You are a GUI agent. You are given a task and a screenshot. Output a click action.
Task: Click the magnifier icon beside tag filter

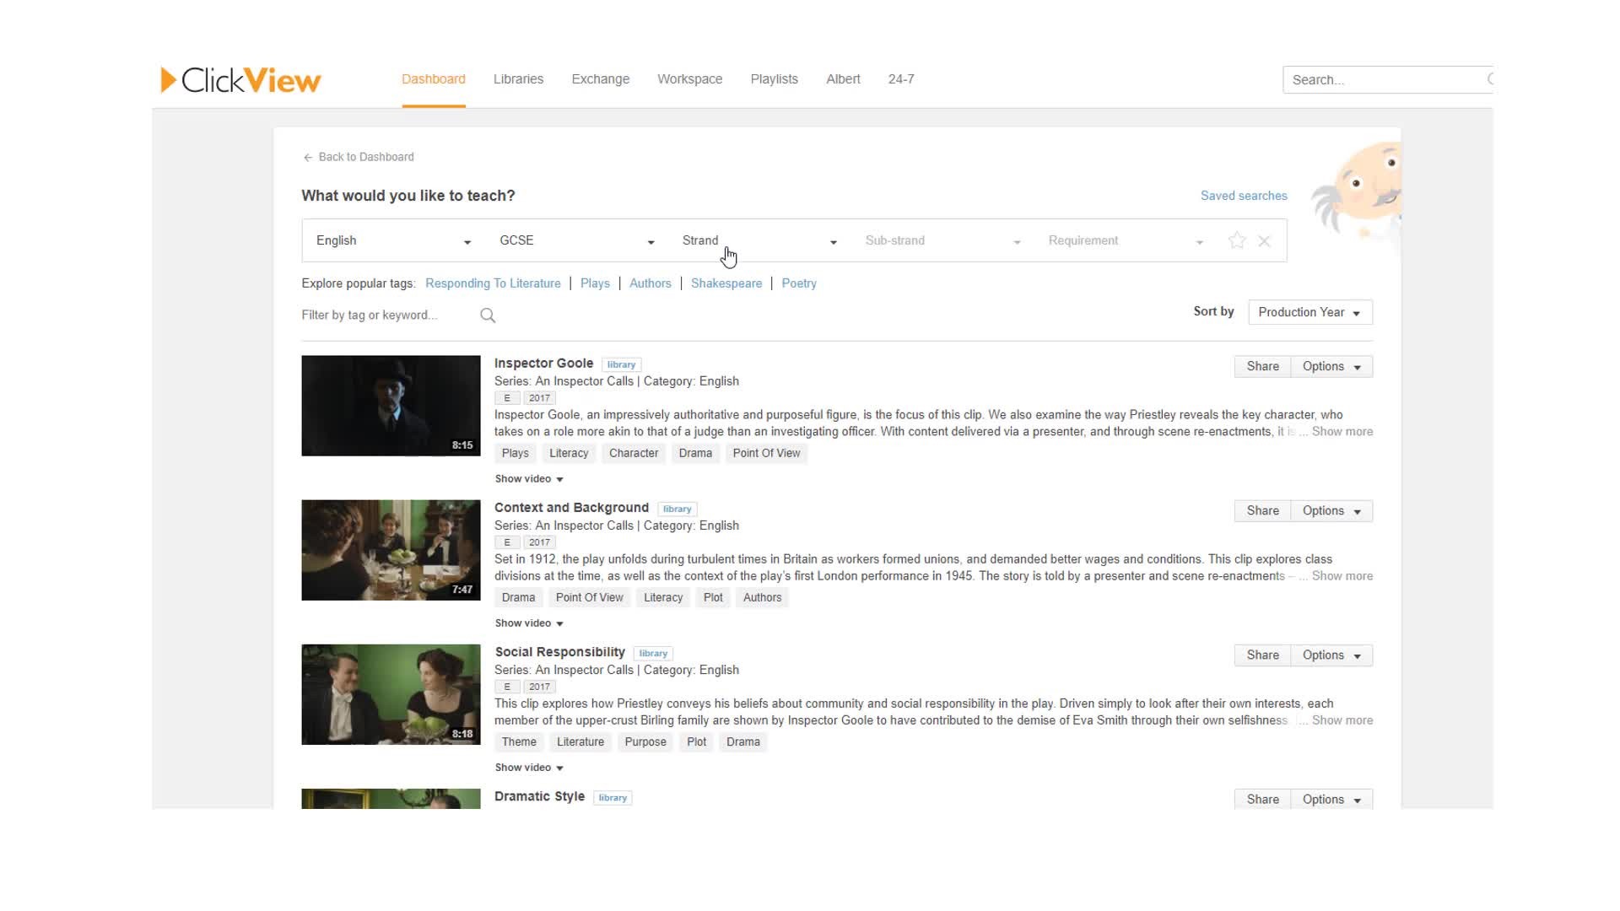pyautogui.click(x=488, y=315)
